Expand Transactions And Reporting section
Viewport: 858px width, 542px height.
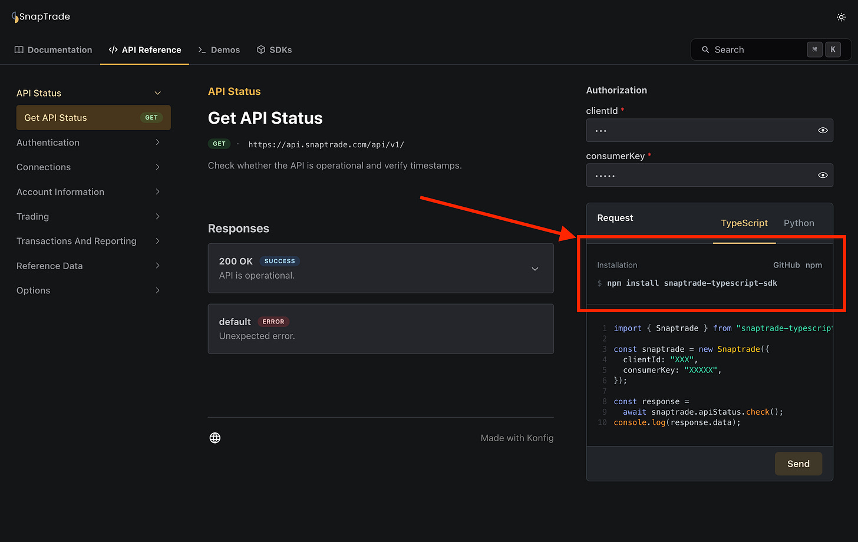pos(157,241)
